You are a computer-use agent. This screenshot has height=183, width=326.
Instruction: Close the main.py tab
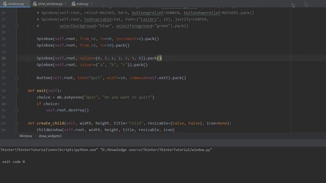click(91, 4)
